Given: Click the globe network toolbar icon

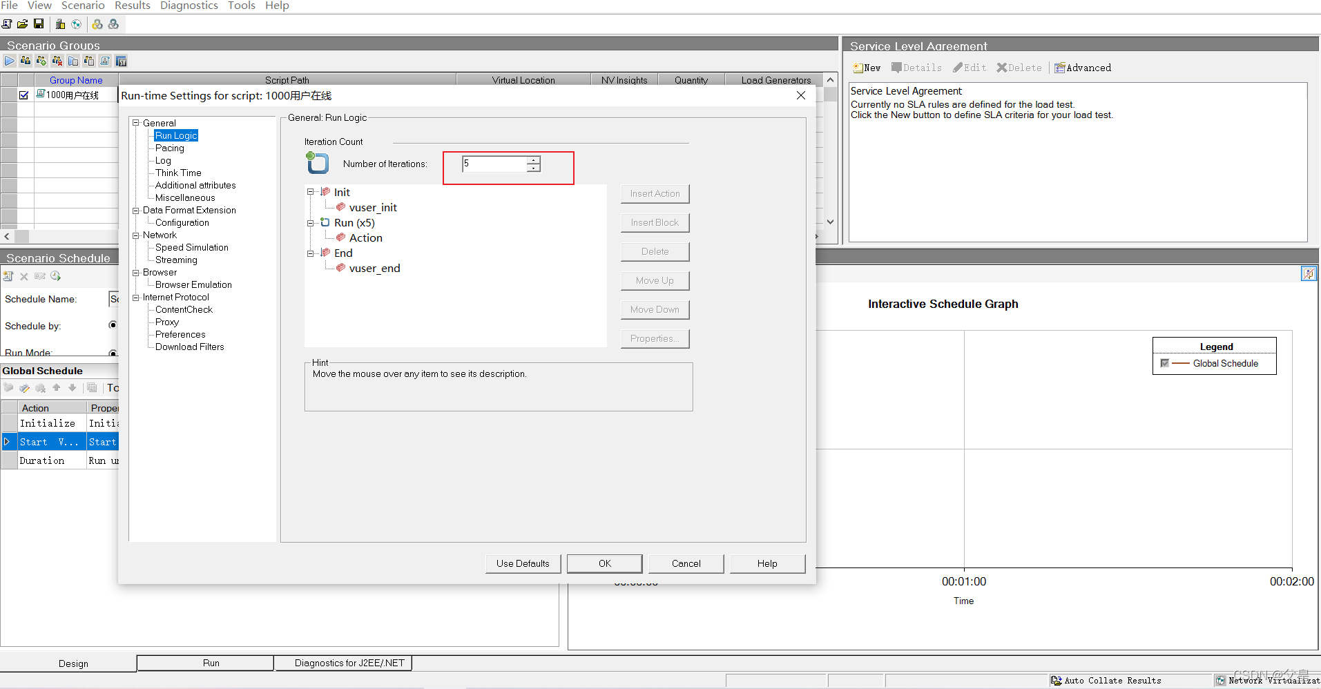Looking at the screenshot, I should pyautogui.click(x=76, y=24).
